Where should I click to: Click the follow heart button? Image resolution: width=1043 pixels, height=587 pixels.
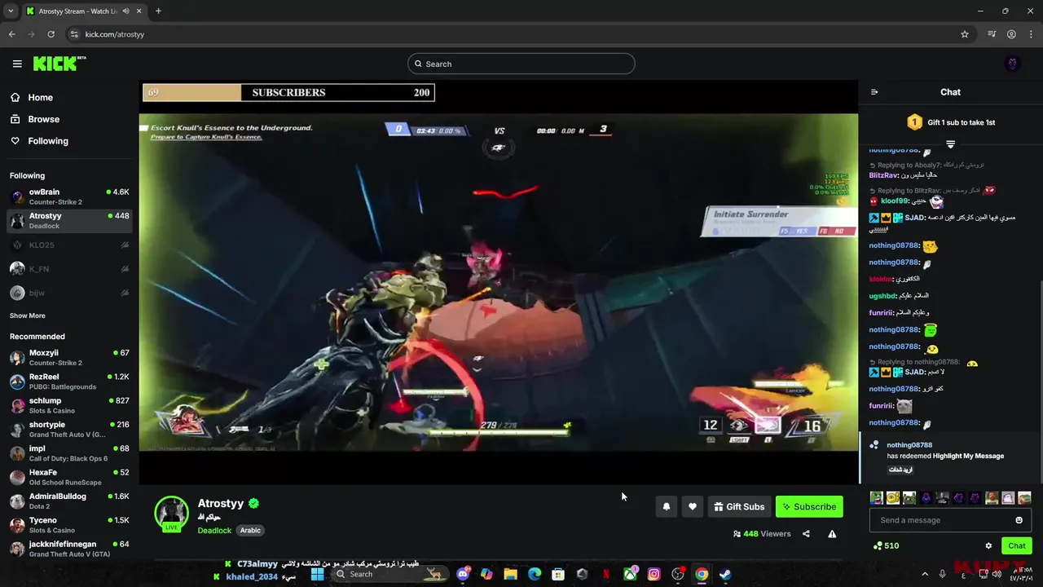click(693, 506)
